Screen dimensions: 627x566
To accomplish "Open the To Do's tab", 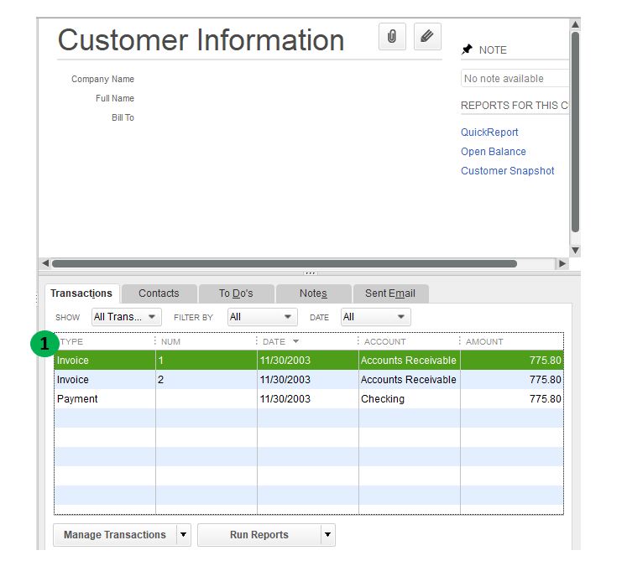I will pos(236,293).
